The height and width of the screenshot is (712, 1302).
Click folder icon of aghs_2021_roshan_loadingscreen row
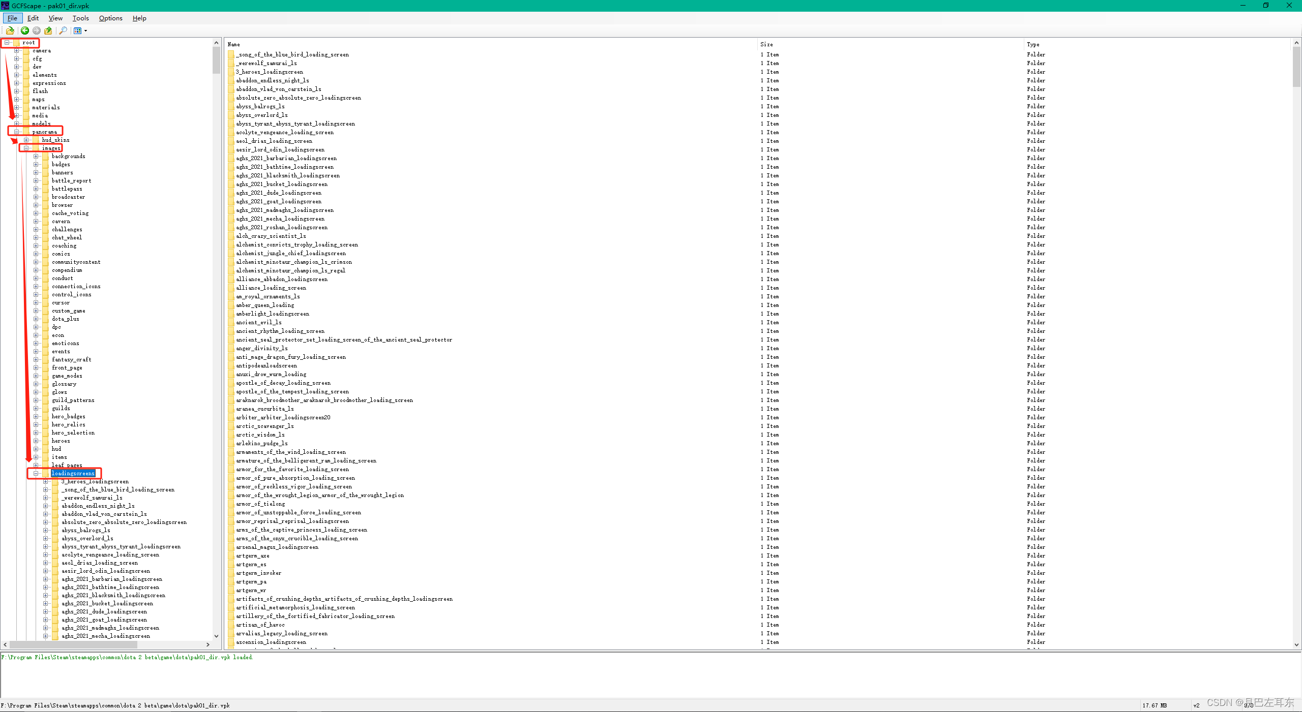231,228
